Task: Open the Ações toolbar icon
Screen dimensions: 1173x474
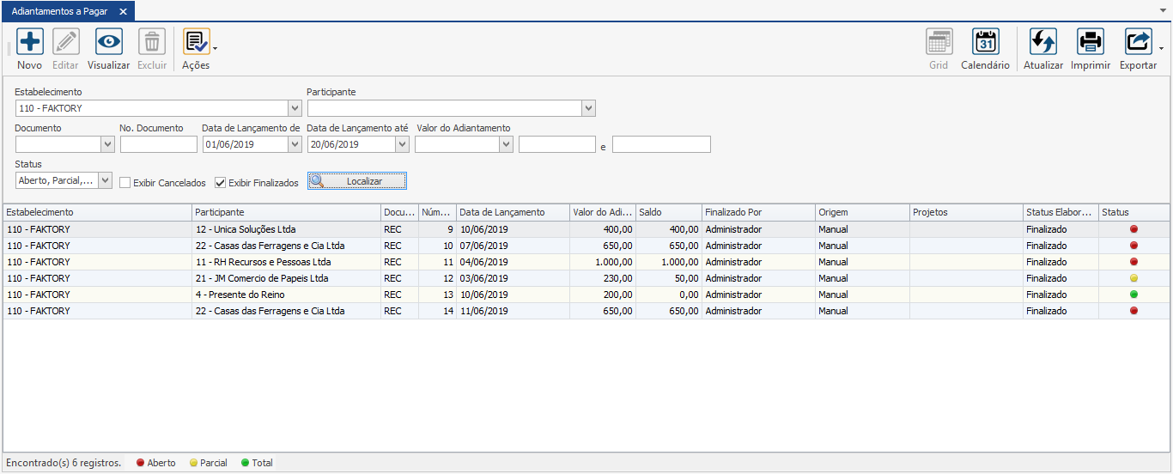Action: coord(196,42)
